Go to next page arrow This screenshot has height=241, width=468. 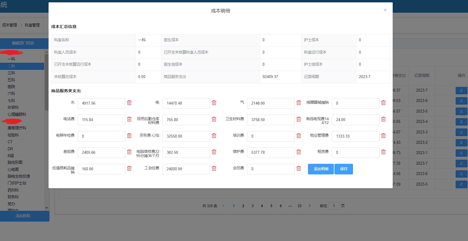click(x=310, y=206)
